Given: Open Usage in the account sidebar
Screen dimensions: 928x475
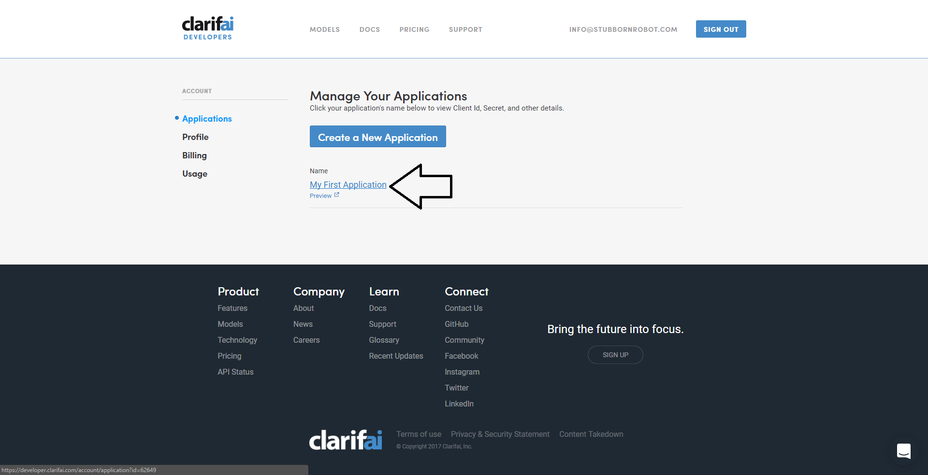Looking at the screenshot, I should 195,174.
